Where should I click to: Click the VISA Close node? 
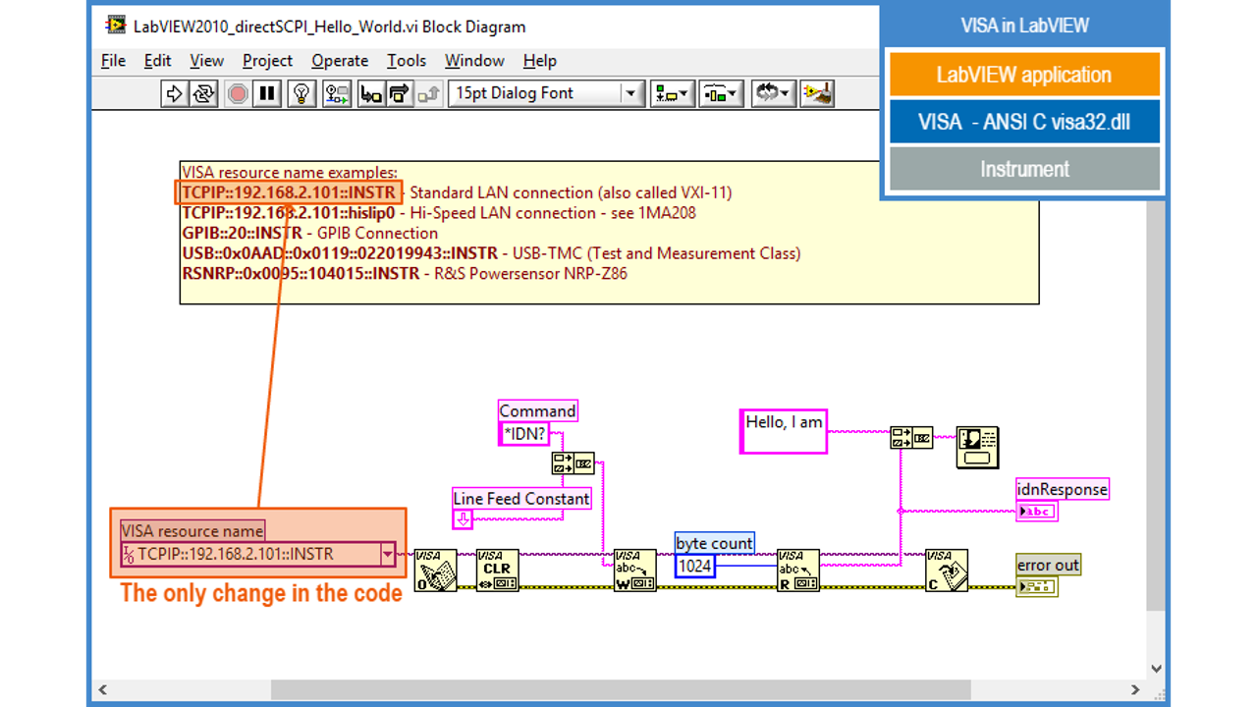click(x=947, y=571)
